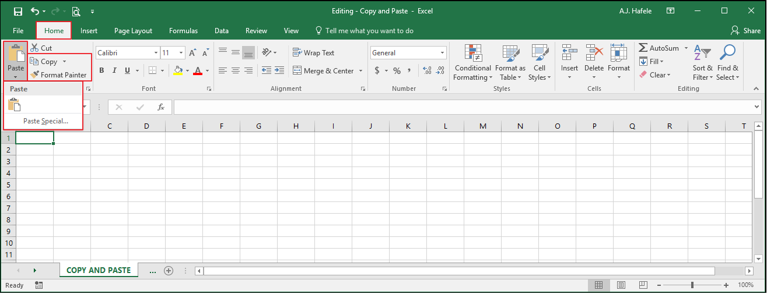Center the text horizontally
Image resolution: width=767 pixels, height=294 pixels.
coord(236,71)
